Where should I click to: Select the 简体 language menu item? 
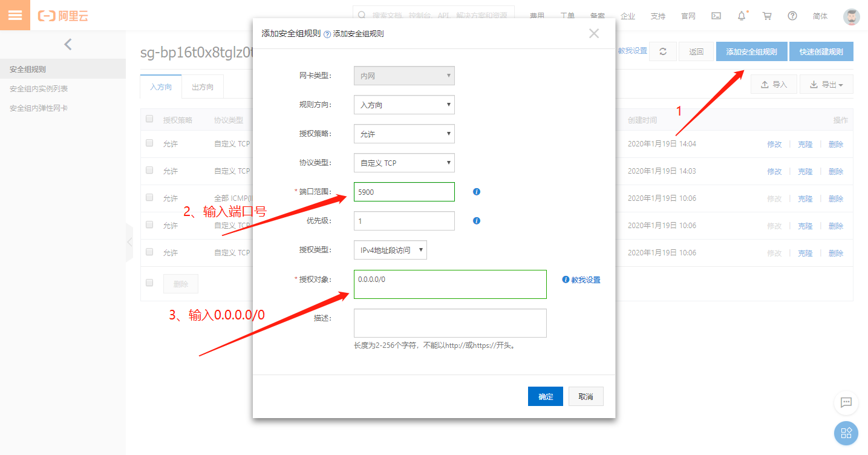tap(820, 16)
